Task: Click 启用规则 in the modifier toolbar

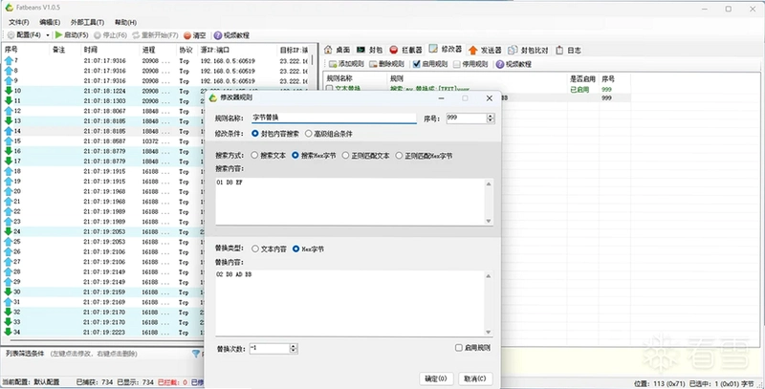Action: (x=429, y=64)
